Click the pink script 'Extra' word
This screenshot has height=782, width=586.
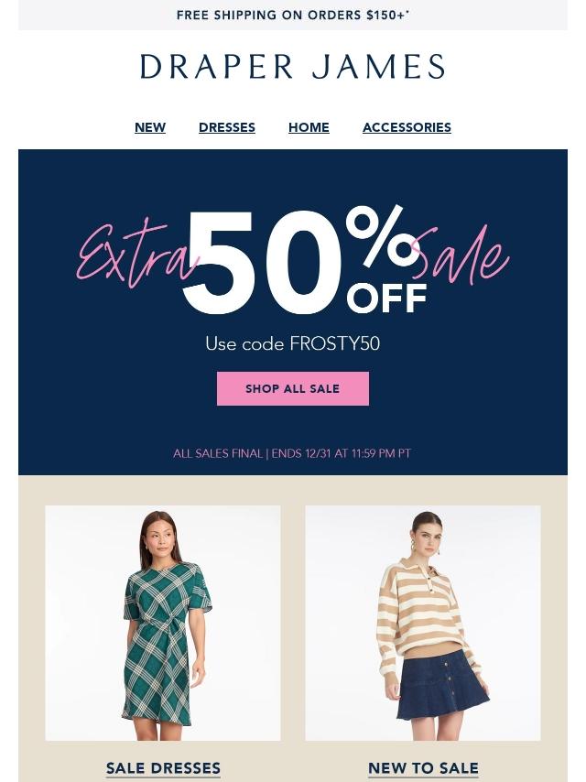(x=135, y=255)
